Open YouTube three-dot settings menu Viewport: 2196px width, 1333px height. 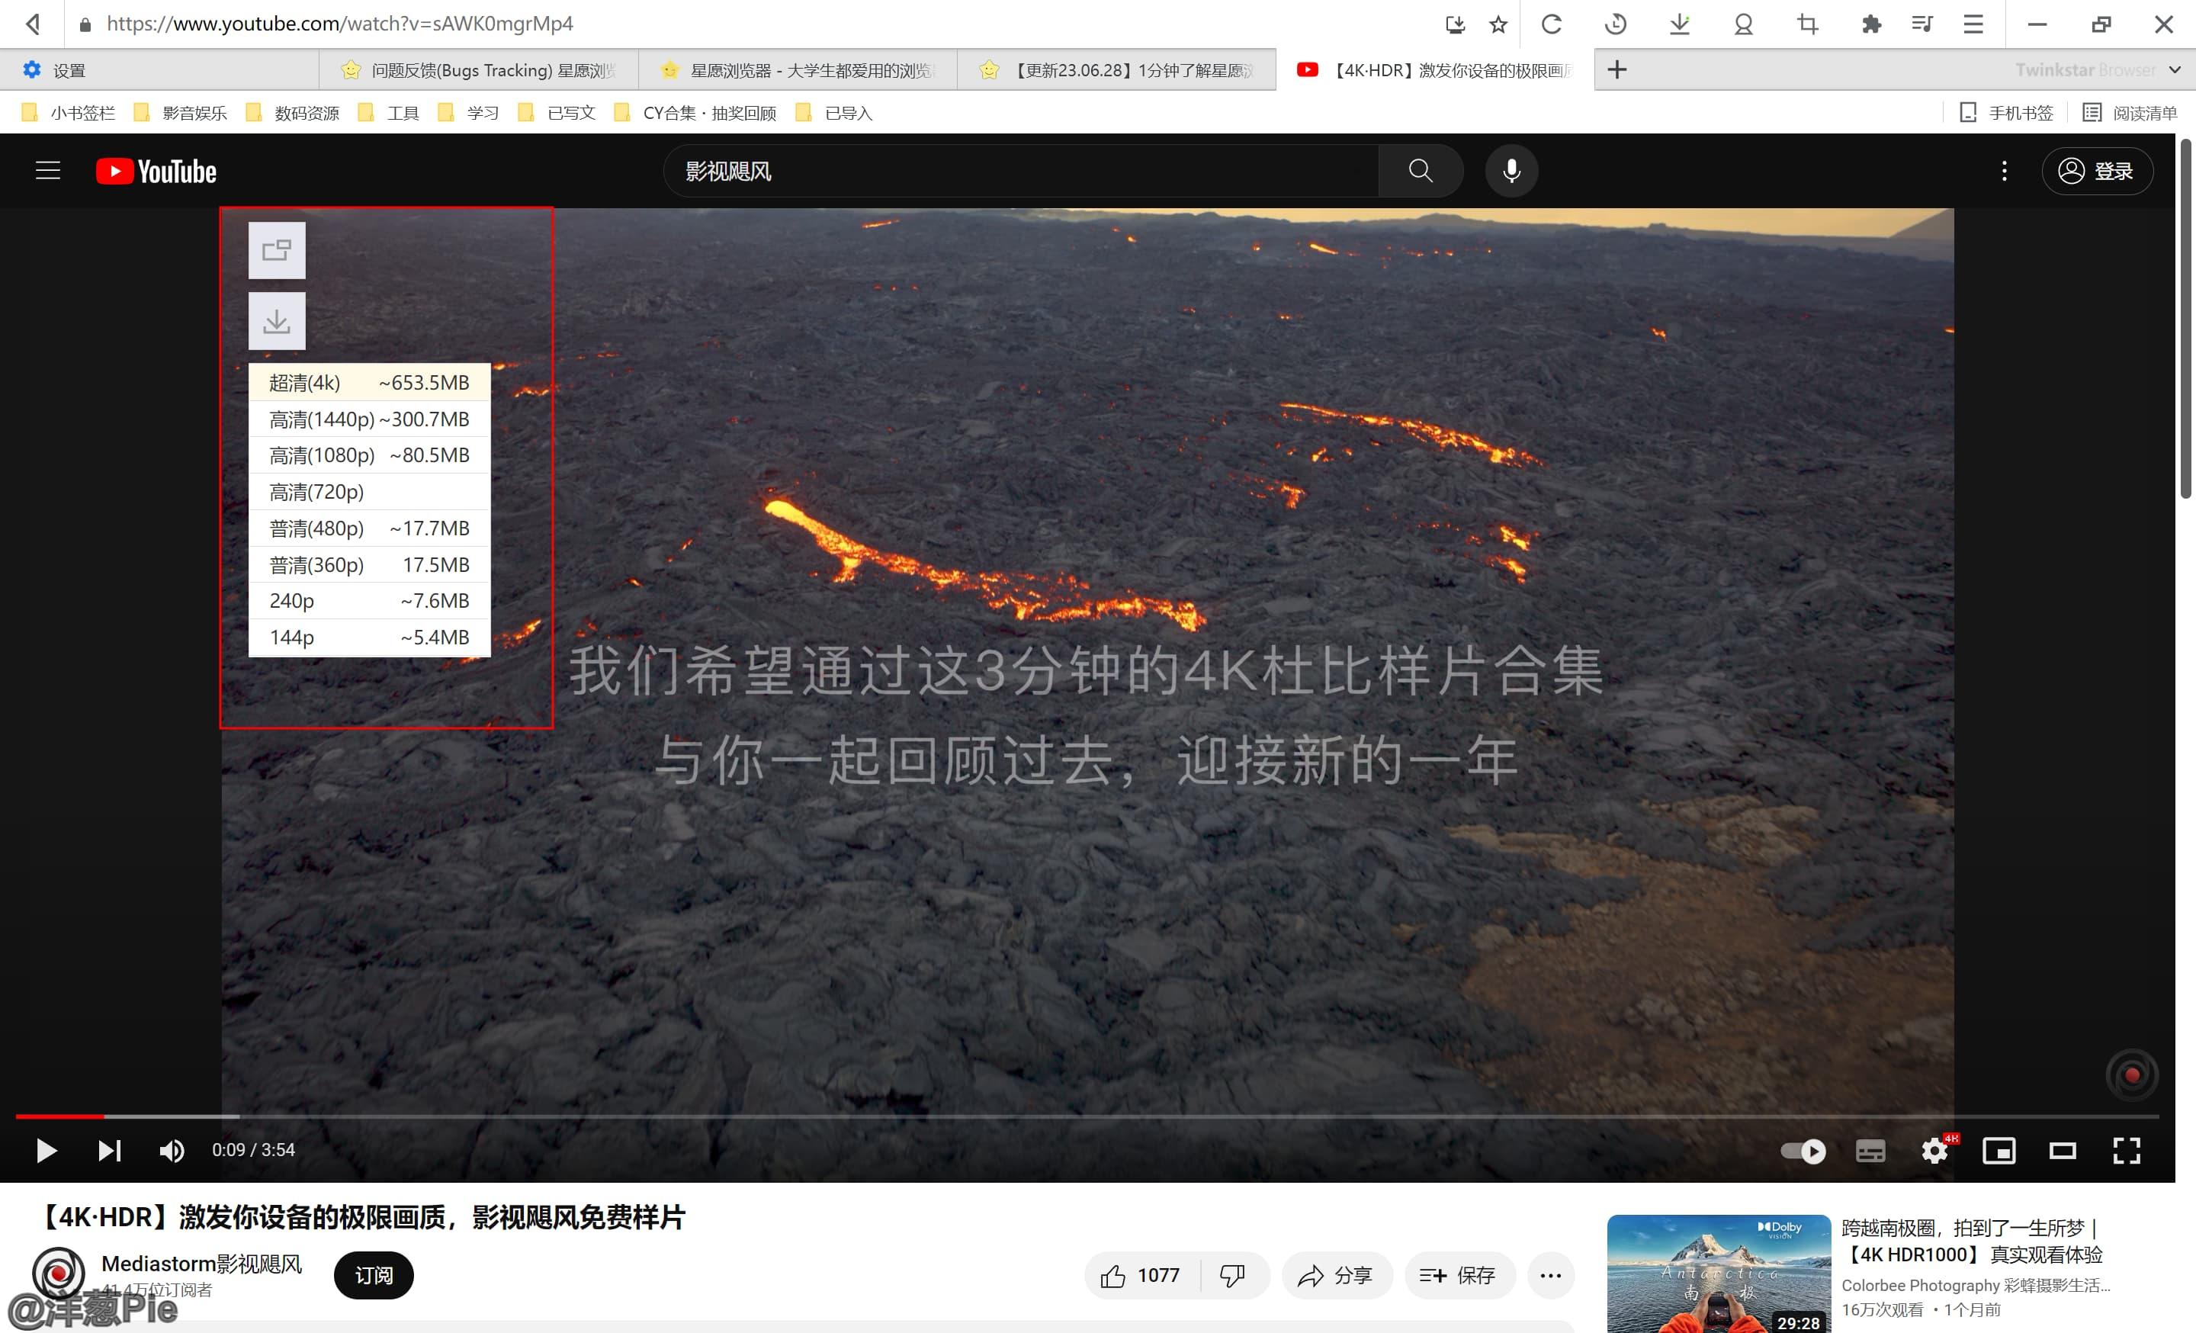2005,171
